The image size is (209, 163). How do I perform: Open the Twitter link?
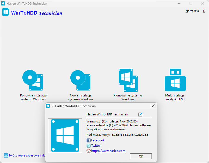[96, 146]
